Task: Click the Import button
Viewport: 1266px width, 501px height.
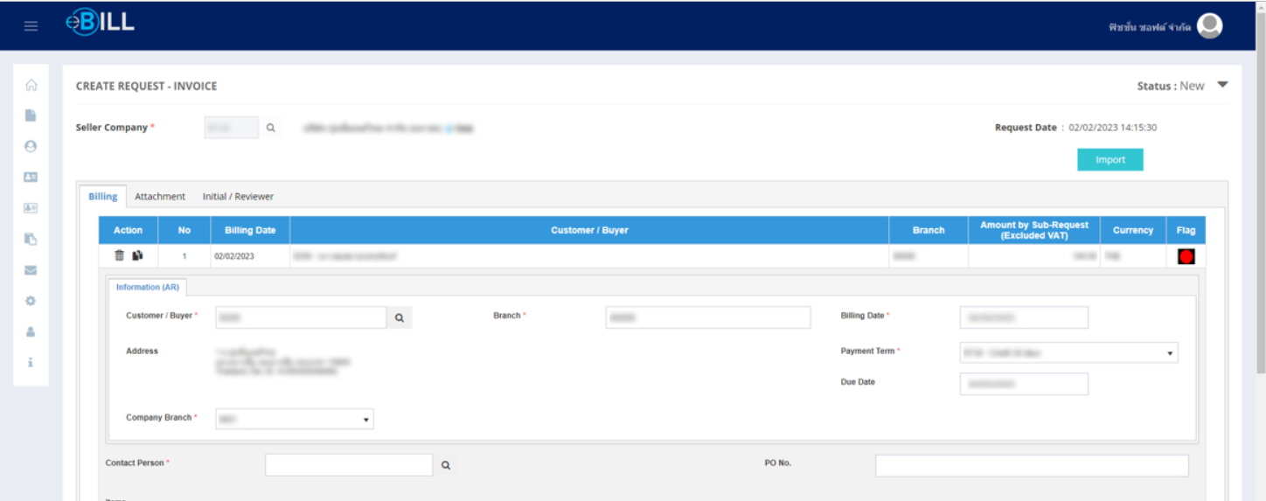Action: [x=1109, y=160]
